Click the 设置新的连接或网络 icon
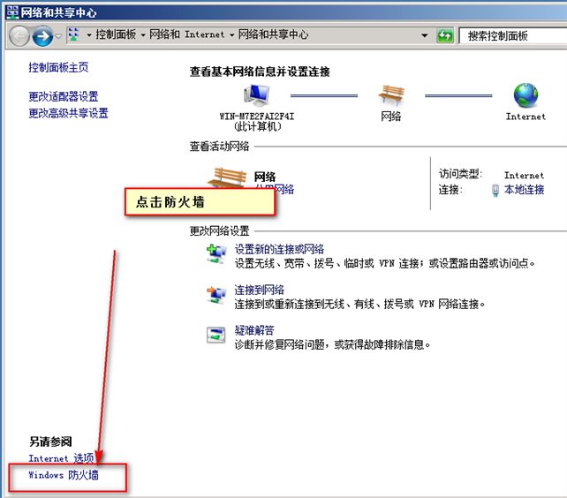Screen dimensions: 567x498 point(216,254)
